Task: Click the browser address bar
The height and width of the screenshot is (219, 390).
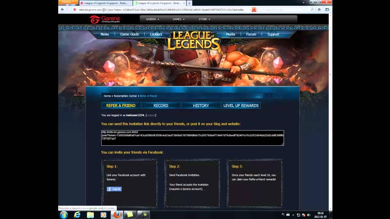Action: tap(161, 10)
